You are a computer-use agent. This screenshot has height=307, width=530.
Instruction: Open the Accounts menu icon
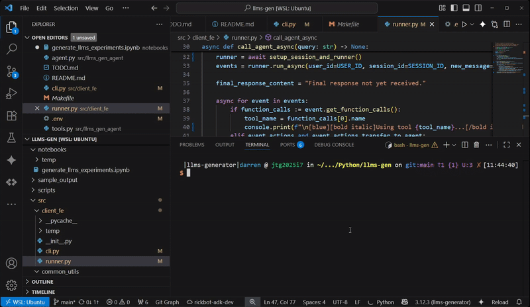pos(11,263)
